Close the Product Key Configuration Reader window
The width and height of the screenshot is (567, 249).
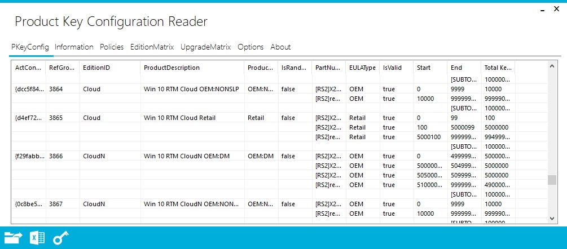[557, 10]
